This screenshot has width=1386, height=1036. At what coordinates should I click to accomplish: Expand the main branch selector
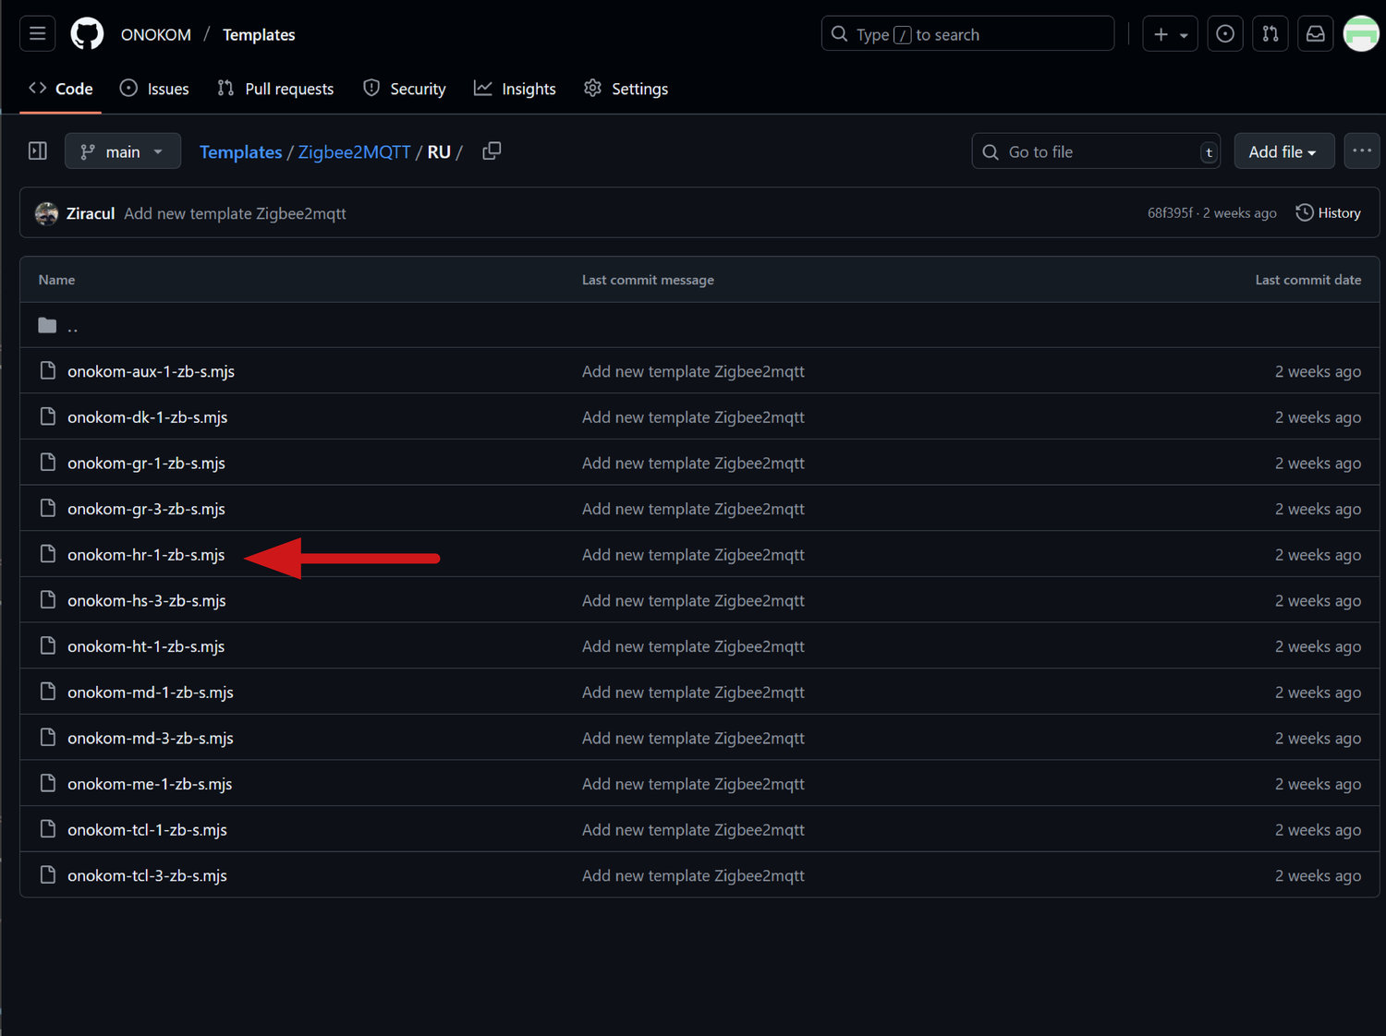[122, 151]
